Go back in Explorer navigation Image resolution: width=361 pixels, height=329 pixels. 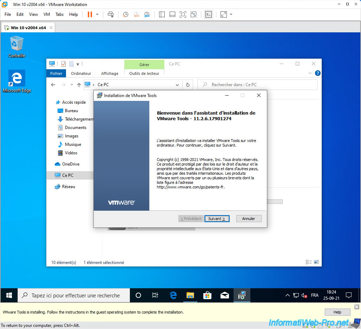[53, 85]
